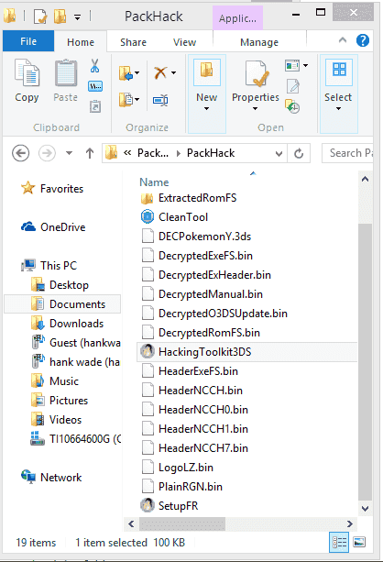This screenshot has height=562, width=383.
Task: Open the address bar history dropdown
Action: pos(279,154)
